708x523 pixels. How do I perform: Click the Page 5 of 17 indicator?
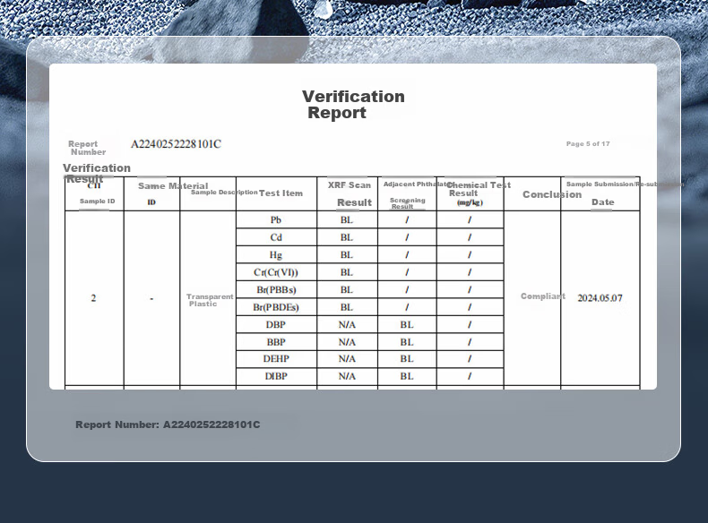588,143
